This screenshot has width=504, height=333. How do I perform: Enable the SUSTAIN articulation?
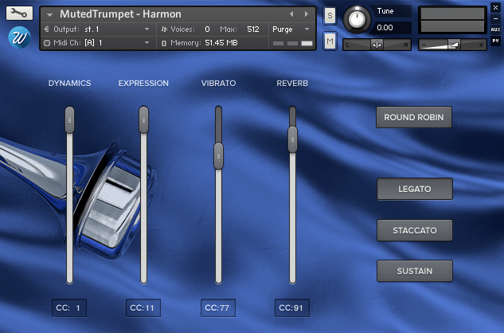coord(415,271)
